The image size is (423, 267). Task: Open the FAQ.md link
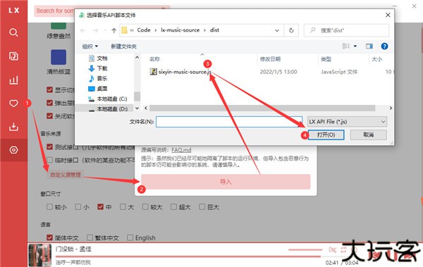pos(181,150)
